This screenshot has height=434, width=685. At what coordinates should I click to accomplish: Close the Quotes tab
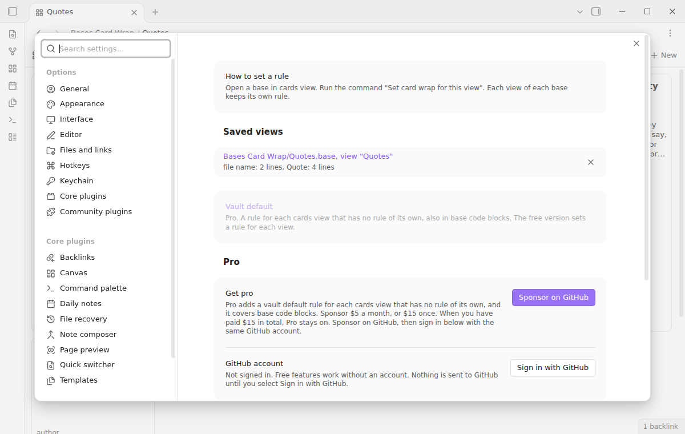(x=134, y=12)
